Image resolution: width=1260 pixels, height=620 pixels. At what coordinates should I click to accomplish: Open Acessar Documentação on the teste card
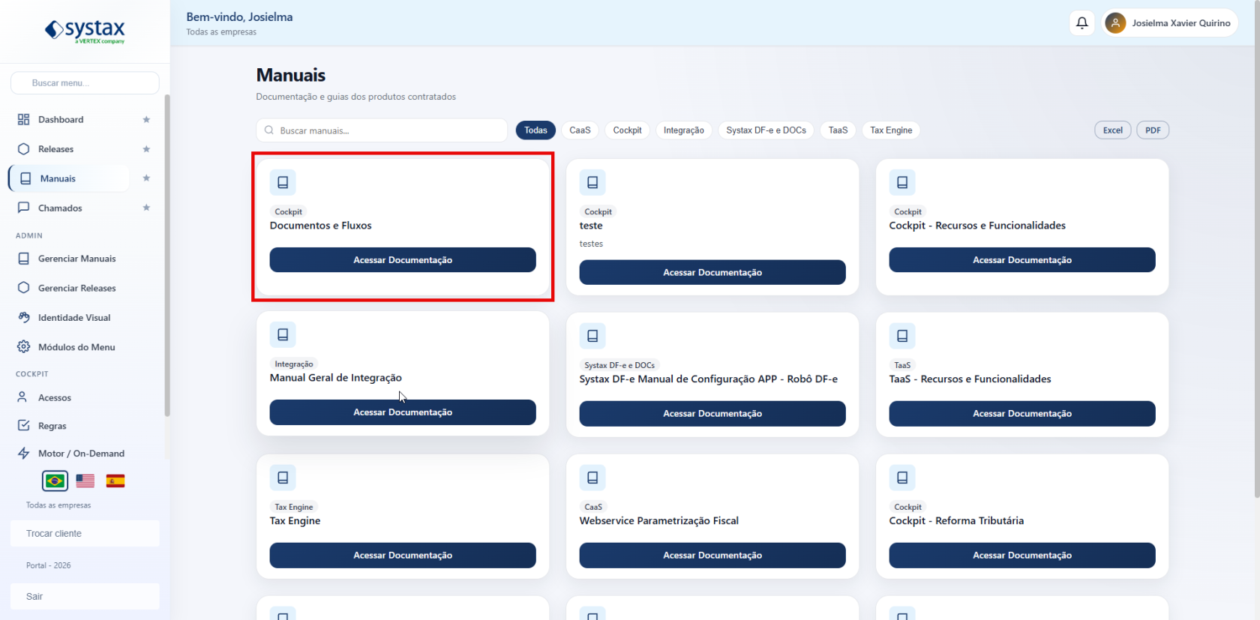712,273
